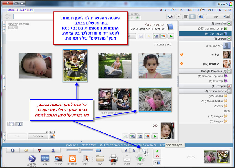Rotate selected photos clockwise
The width and height of the screenshot is (235, 168).
tap(126, 151)
